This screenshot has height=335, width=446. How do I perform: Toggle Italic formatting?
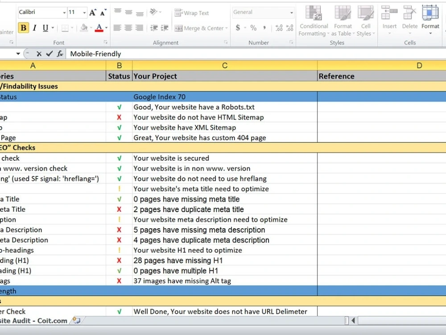[34, 28]
